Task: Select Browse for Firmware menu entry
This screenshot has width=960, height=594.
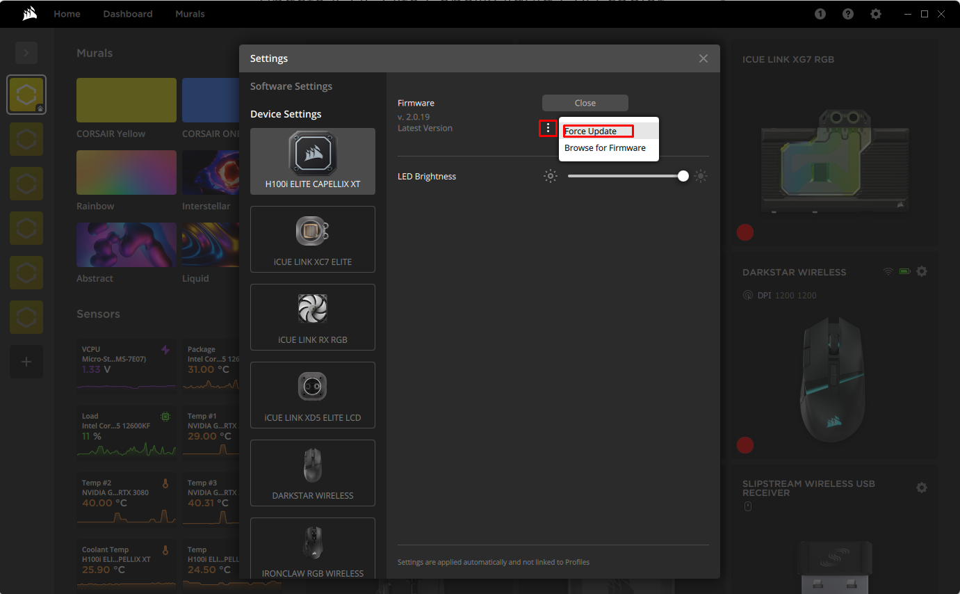Action: (x=609, y=148)
